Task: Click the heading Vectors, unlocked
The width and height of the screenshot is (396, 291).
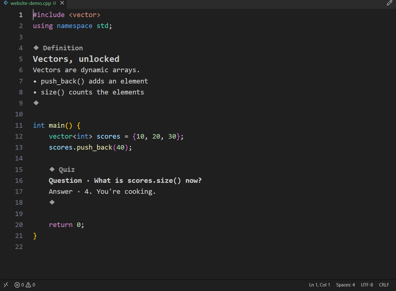Action: click(x=76, y=59)
